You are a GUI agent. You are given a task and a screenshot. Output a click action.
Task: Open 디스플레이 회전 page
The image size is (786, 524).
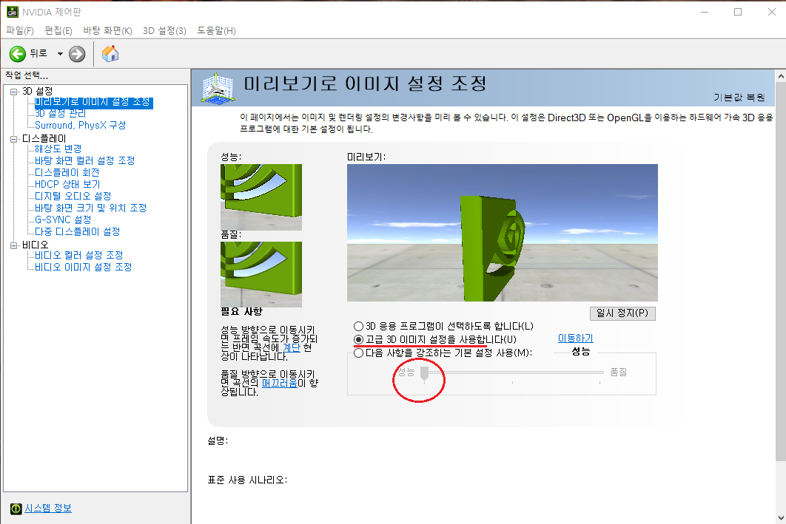(x=67, y=173)
